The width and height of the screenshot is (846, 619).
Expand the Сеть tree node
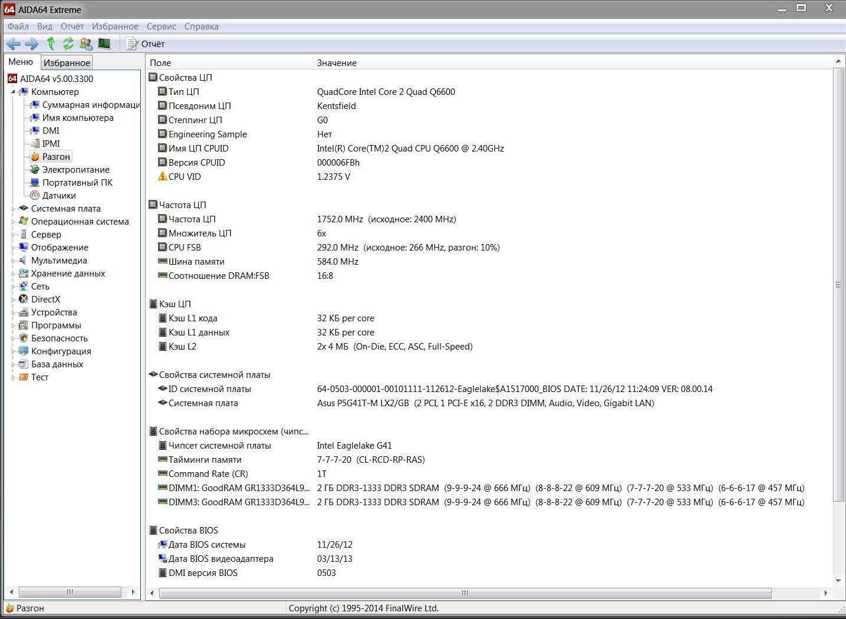[x=13, y=287]
